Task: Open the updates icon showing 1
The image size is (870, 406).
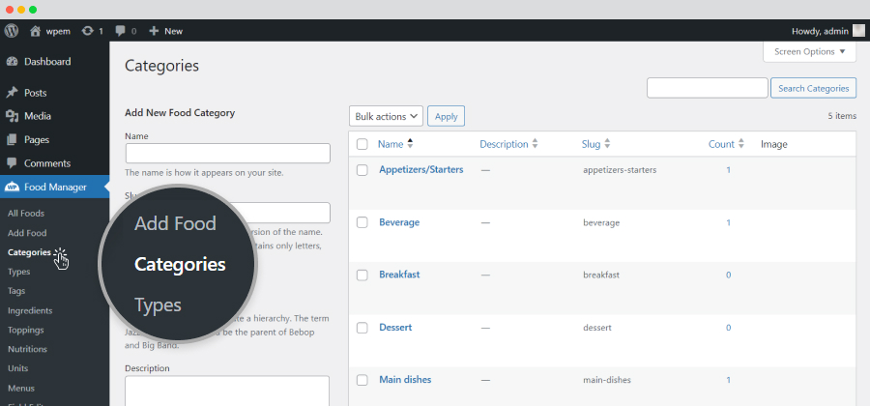Action: pyautogui.click(x=88, y=31)
